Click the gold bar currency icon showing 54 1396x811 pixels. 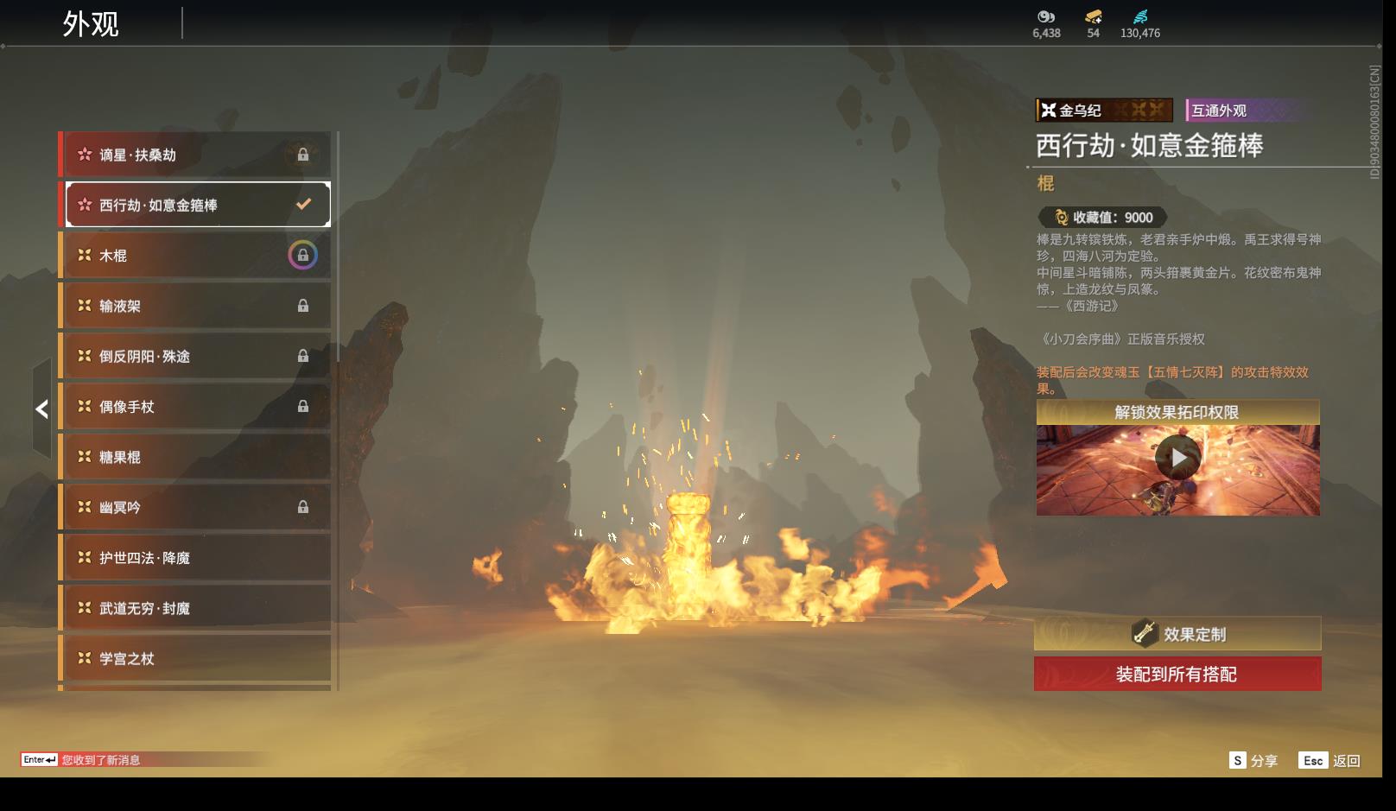[x=1094, y=16]
